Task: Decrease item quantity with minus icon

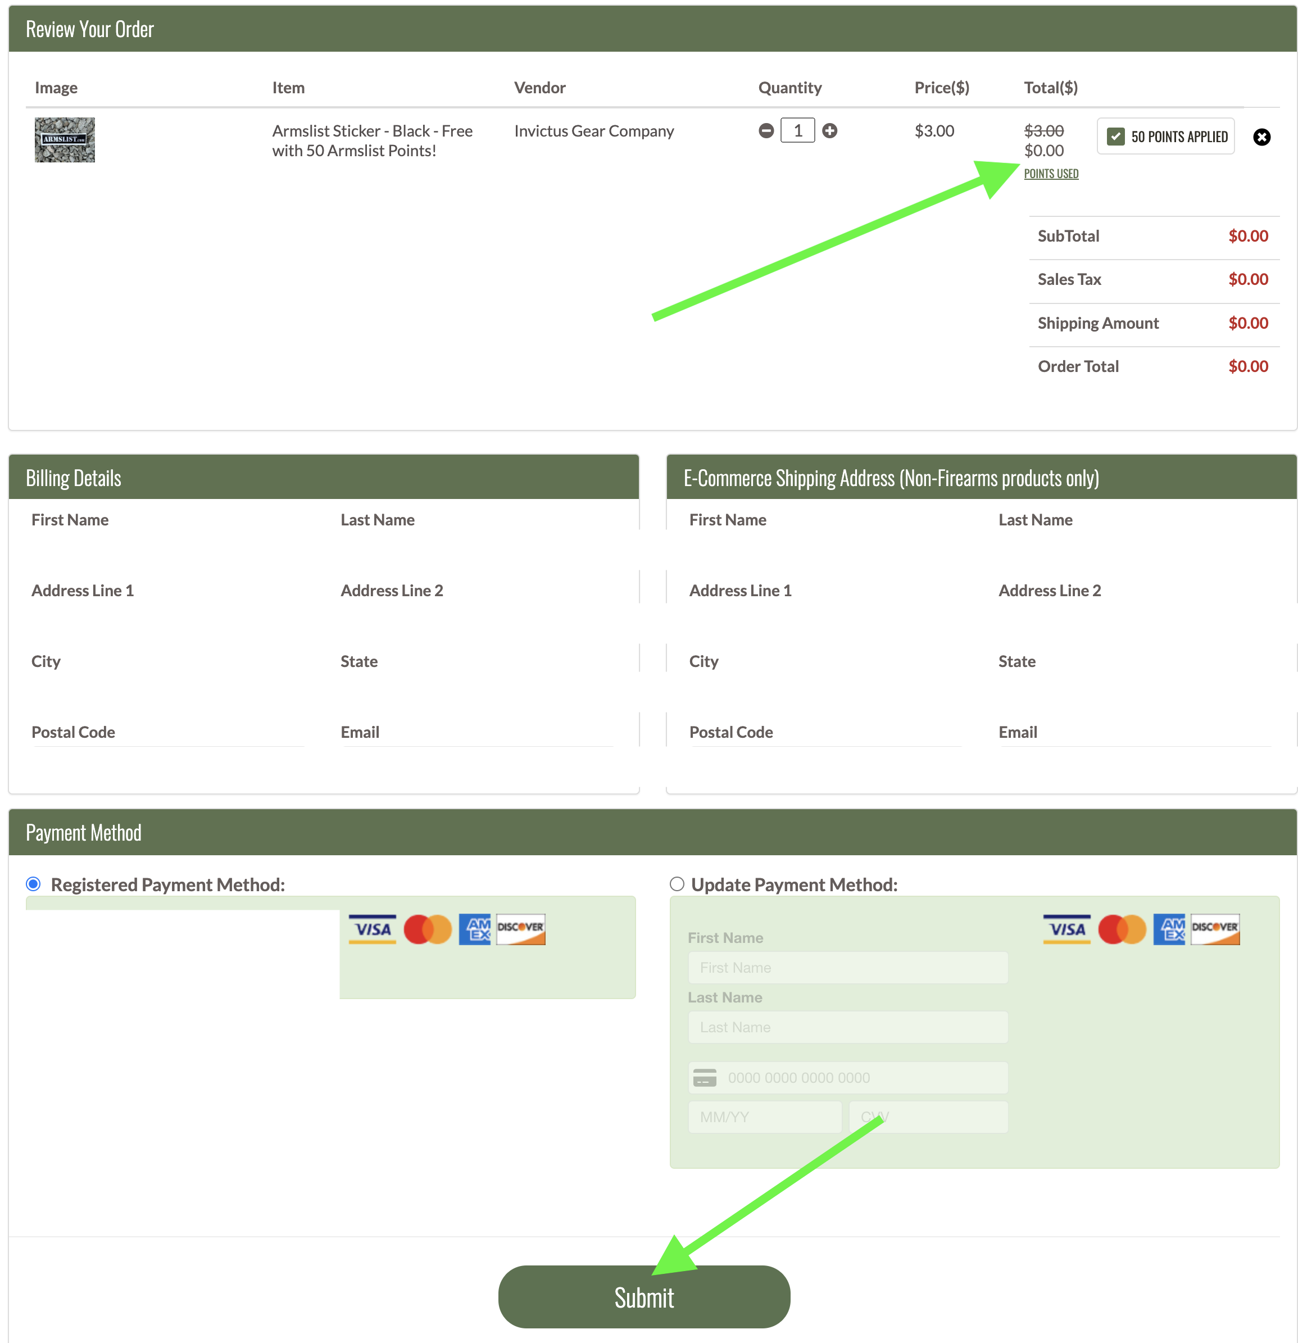Action: [766, 130]
